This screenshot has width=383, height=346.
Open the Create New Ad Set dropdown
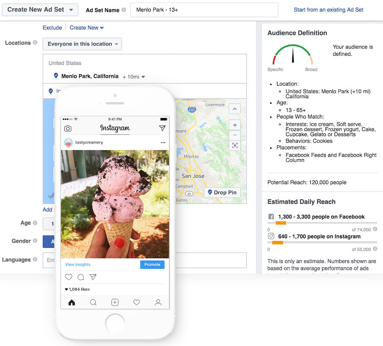pos(40,10)
